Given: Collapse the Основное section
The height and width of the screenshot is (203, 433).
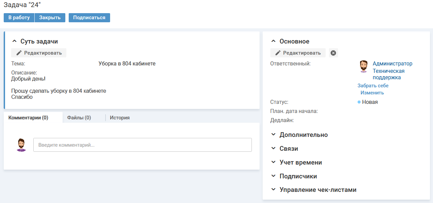Looking at the screenshot, I should coord(273,41).
